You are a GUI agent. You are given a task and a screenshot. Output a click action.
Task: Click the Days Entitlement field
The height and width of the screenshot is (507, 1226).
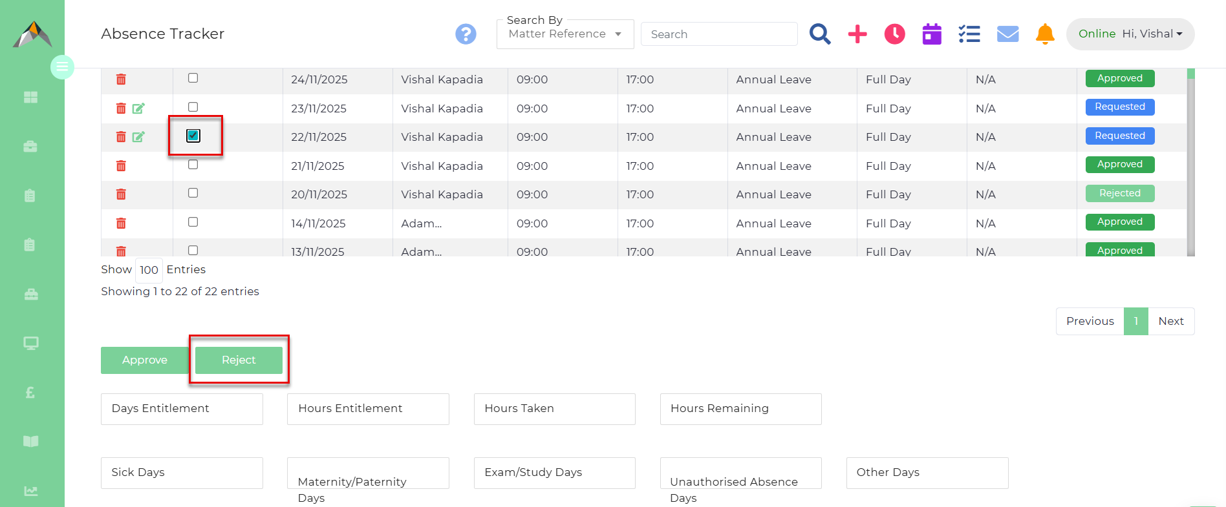click(182, 409)
